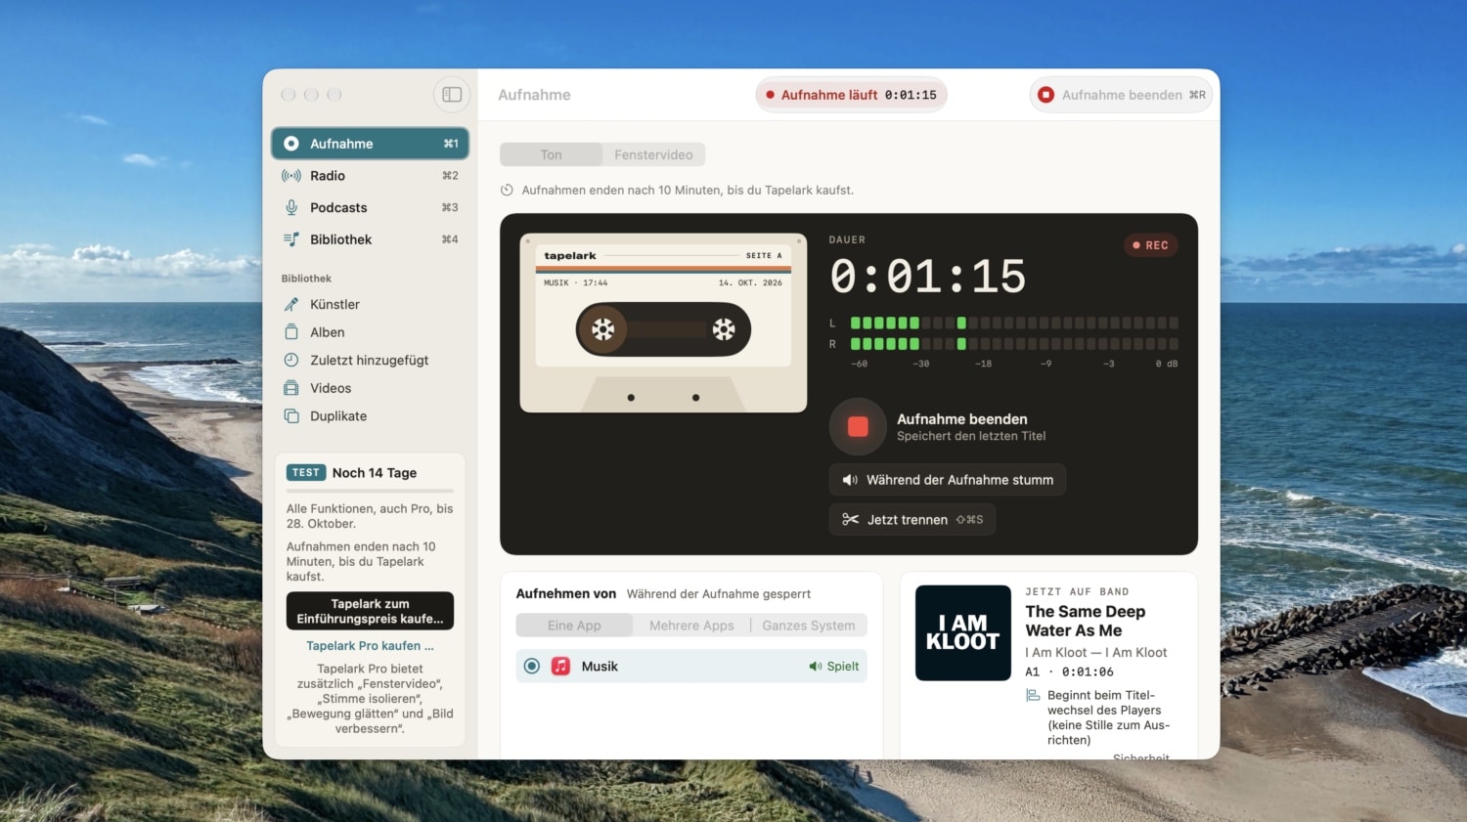Image resolution: width=1467 pixels, height=822 pixels.
Task: Select the Mehrere Apps source option
Action: pyautogui.click(x=691, y=626)
